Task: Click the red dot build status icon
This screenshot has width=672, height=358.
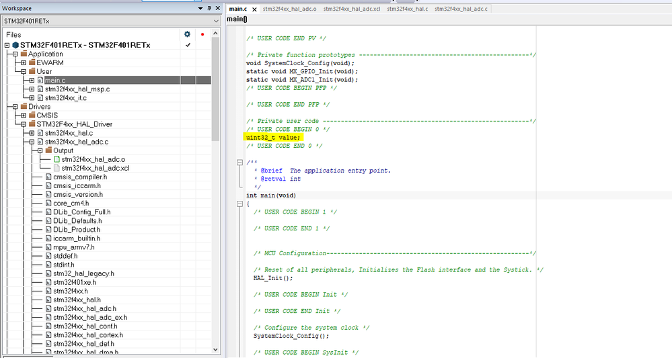Action: (x=202, y=34)
